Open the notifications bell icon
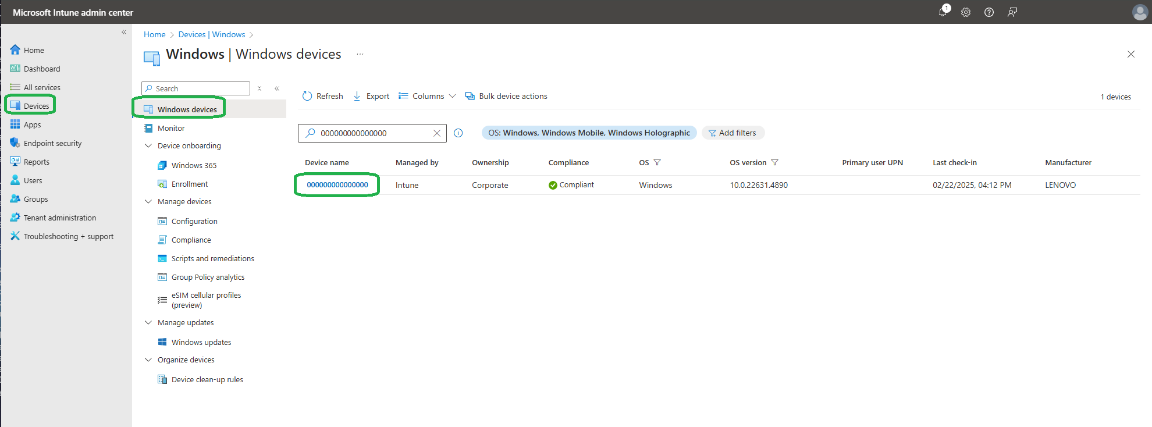Viewport: 1152px width, 427px height. click(x=943, y=12)
